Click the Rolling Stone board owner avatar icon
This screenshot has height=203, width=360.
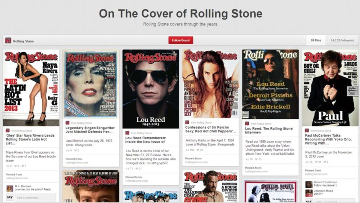(8, 40)
